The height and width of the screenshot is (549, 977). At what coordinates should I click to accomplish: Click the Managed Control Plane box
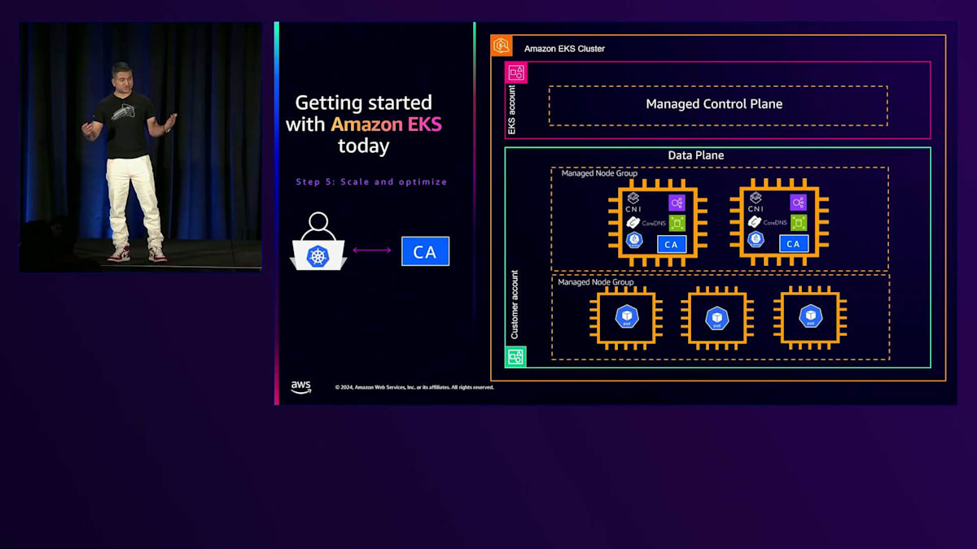click(718, 105)
